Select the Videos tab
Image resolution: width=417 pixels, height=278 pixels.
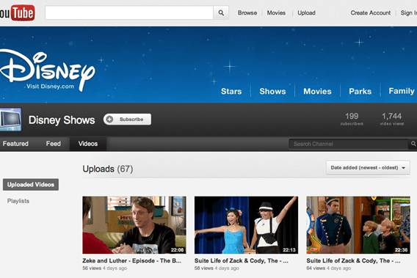[88, 144]
